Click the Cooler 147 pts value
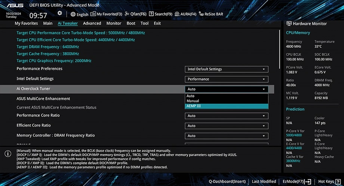This screenshot has width=344, height=186. pos(320,123)
